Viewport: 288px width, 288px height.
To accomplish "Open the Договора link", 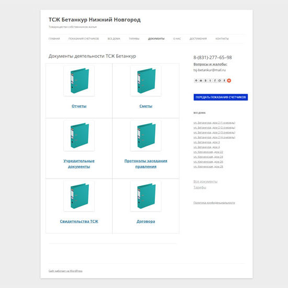I will click(146, 221).
